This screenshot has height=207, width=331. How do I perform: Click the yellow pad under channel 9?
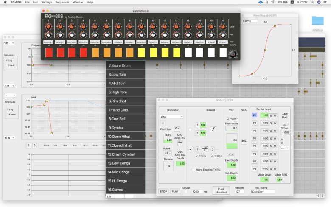[x=141, y=52]
